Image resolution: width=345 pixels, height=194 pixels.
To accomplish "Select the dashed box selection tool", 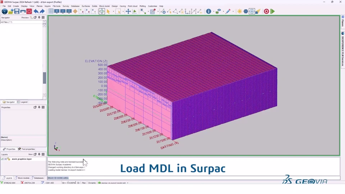I will click(118, 11).
